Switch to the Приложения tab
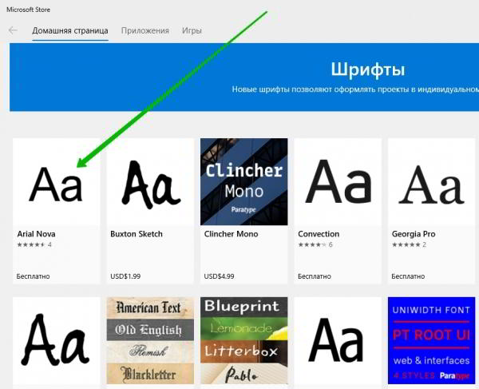 144,31
